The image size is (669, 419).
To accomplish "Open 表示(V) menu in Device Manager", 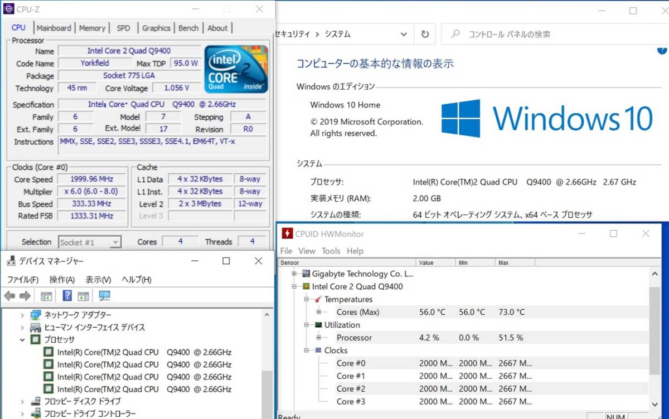I will [98, 280].
